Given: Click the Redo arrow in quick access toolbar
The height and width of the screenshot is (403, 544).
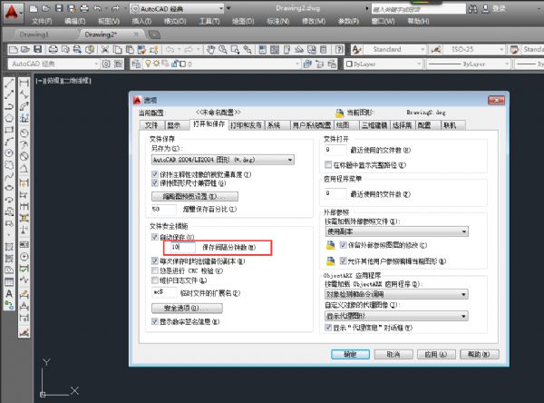Looking at the screenshot, I should tap(116, 8).
